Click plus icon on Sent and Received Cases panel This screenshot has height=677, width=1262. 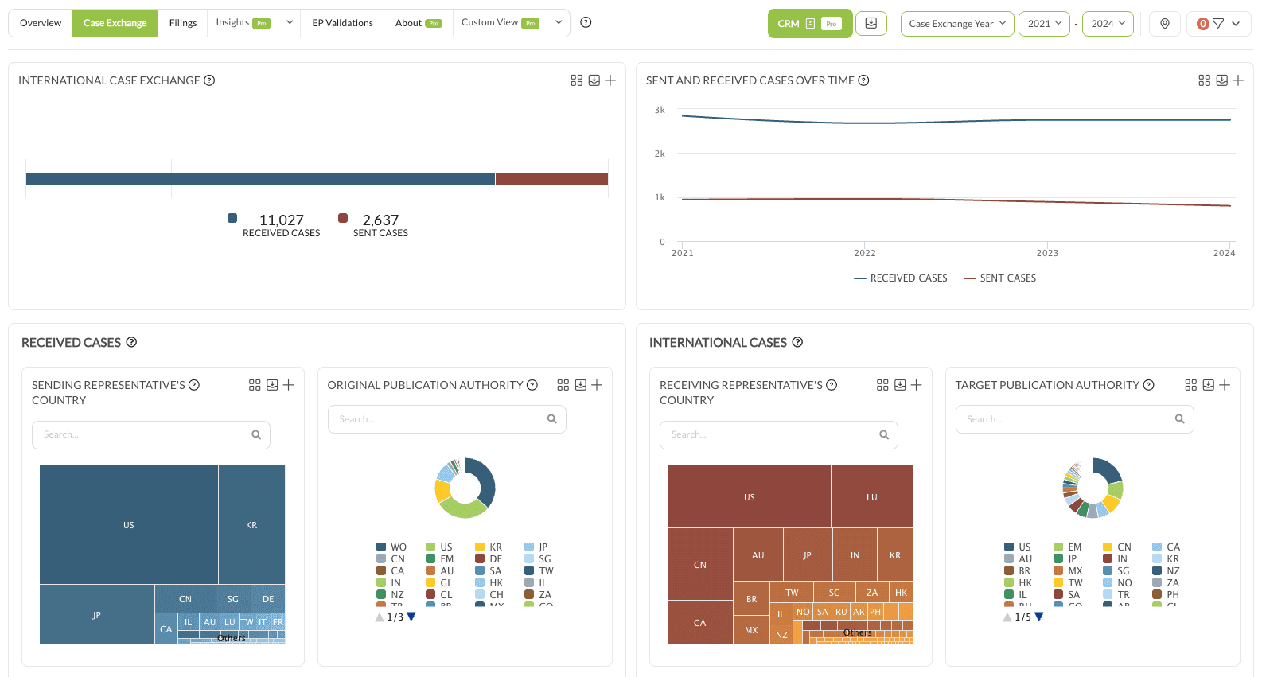pyautogui.click(x=1238, y=80)
